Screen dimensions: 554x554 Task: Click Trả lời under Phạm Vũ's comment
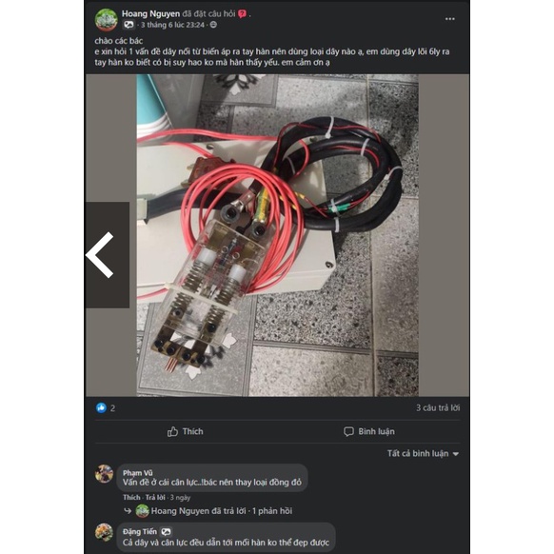tap(155, 497)
